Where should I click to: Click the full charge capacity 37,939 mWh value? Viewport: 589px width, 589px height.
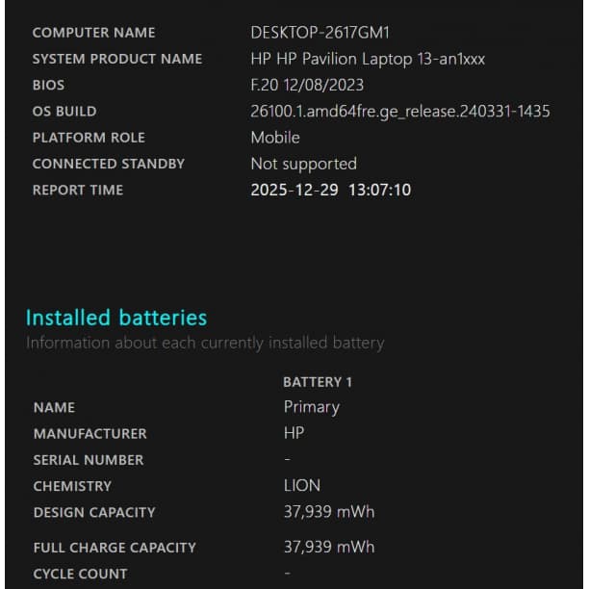[329, 547]
